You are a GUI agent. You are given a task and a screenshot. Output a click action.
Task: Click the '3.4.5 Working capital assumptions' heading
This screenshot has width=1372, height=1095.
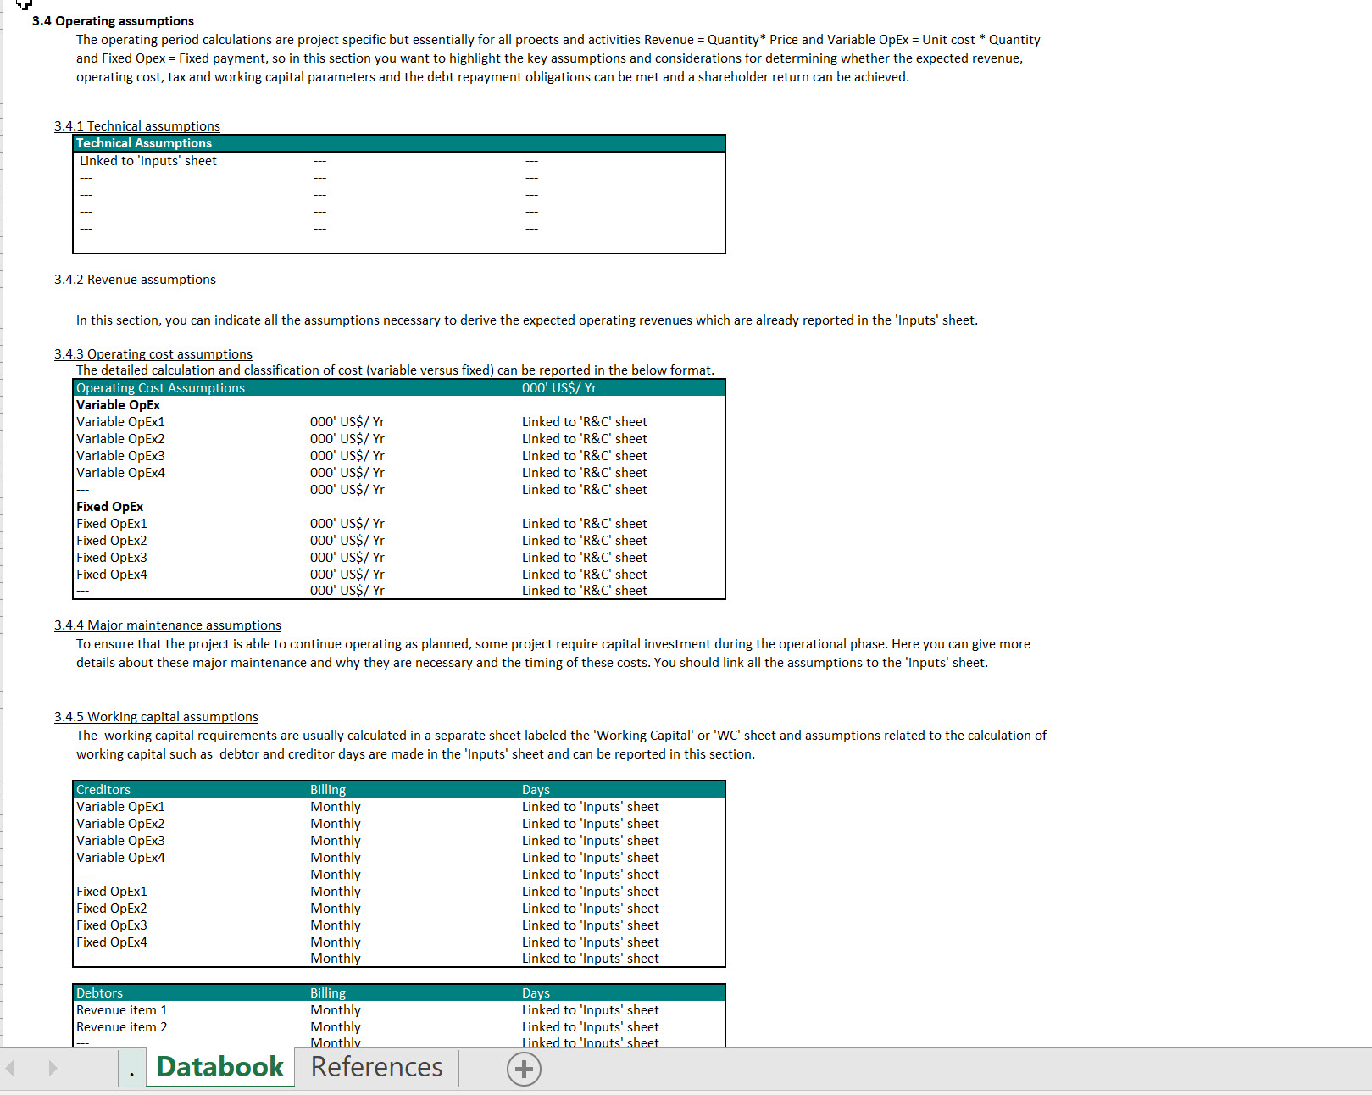tap(156, 717)
